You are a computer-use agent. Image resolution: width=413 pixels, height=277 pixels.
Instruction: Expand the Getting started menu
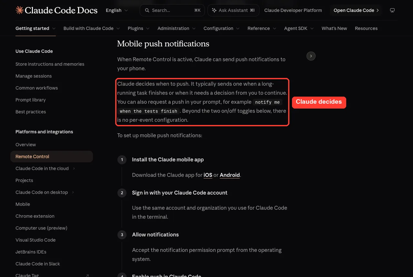(x=35, y=28)
